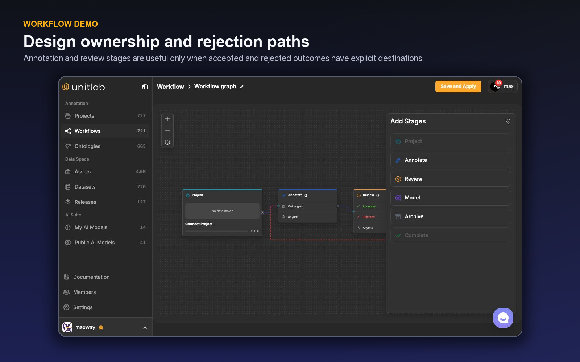580x362 pixels.
Task: Navigate to Releases page
Action: 105,202
